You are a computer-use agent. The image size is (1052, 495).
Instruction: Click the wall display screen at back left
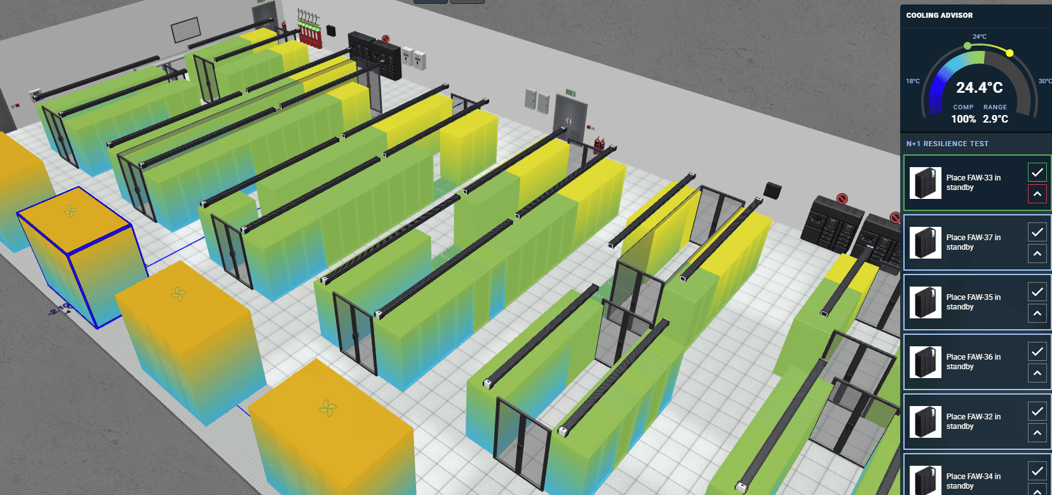click(x=185, y=30)
